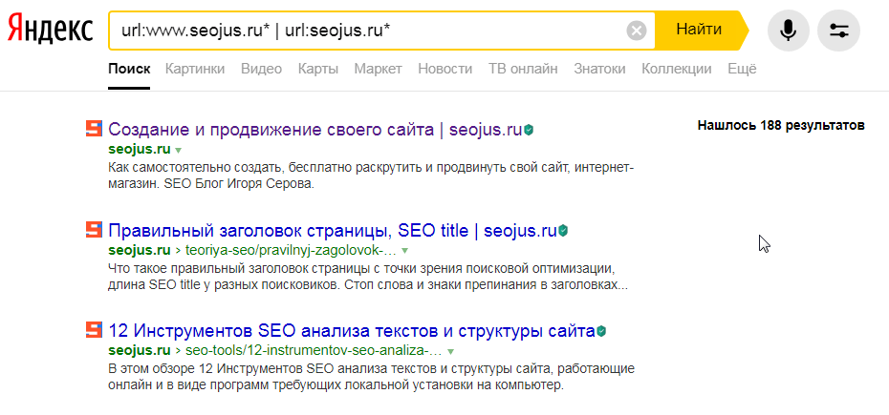Click favicon next to '12 Инструментов SEO' result
This screenshot has width=889, height=415.
tap(94, 329)
